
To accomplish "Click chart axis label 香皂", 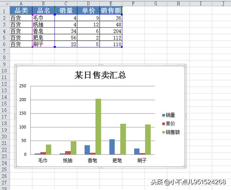I will 92,160.
